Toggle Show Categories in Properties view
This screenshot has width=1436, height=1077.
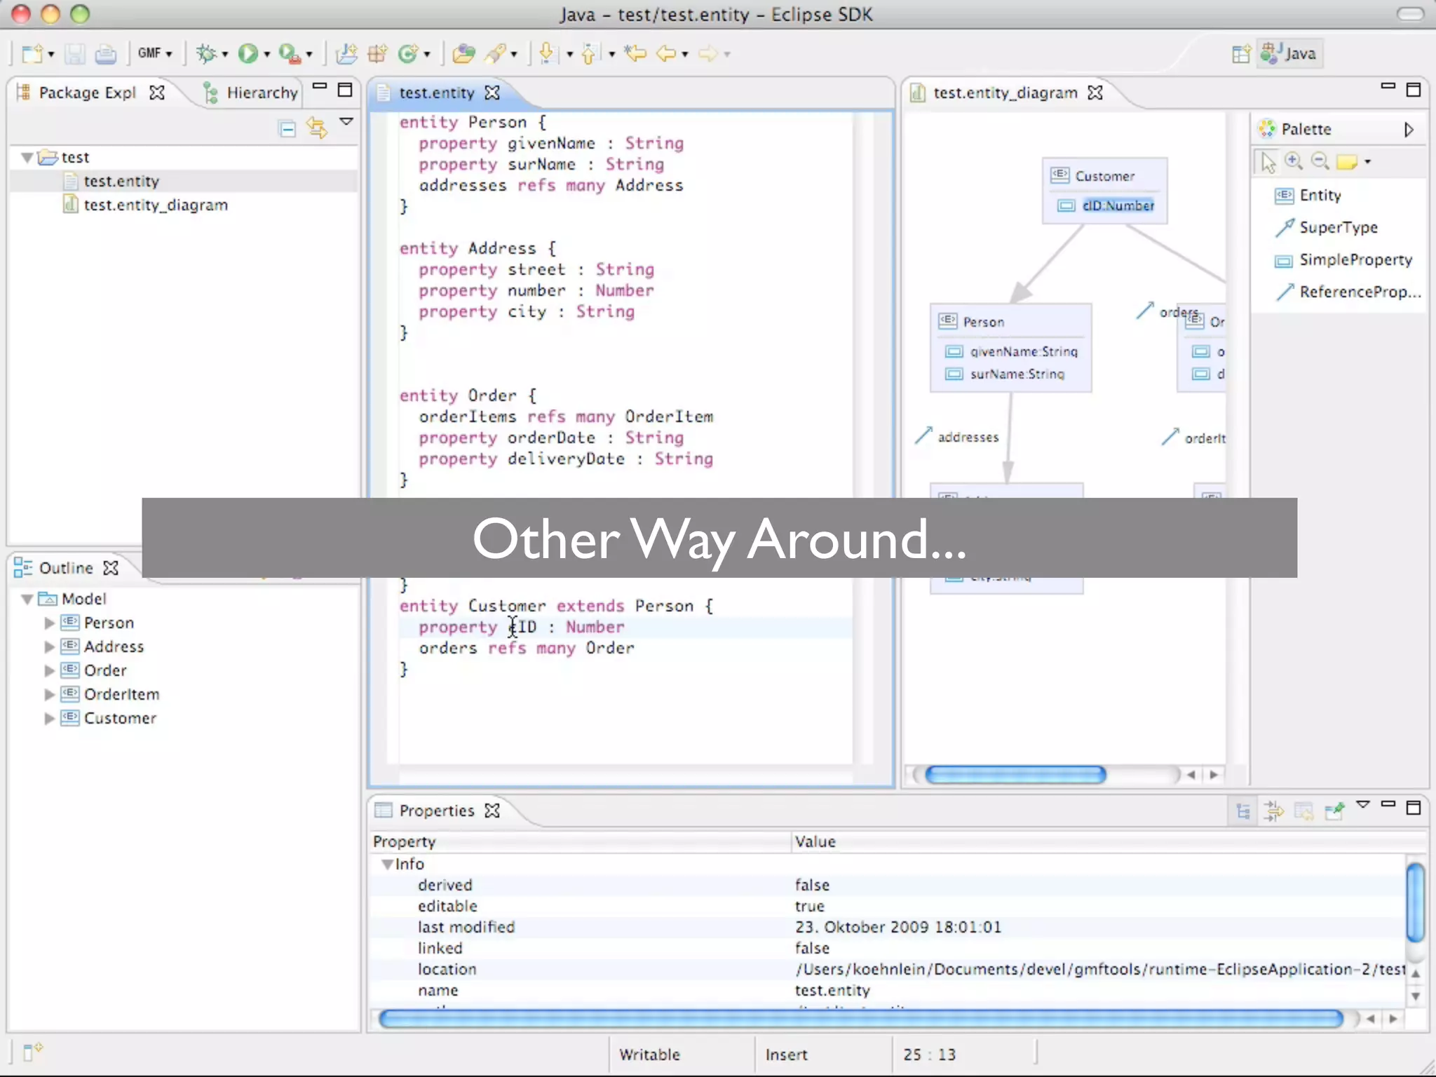tap(1243, 811)
